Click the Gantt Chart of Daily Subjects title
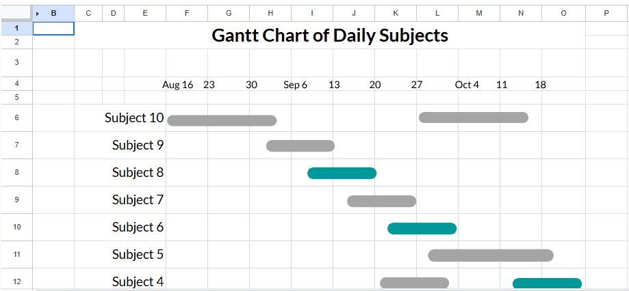 (330, 36)
